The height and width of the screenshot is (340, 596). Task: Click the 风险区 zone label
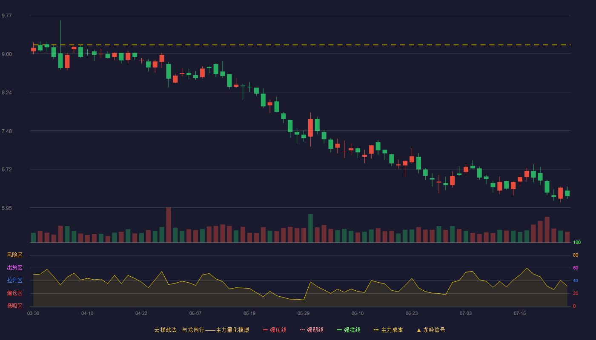pyautogui.click(x=14, y=255)
